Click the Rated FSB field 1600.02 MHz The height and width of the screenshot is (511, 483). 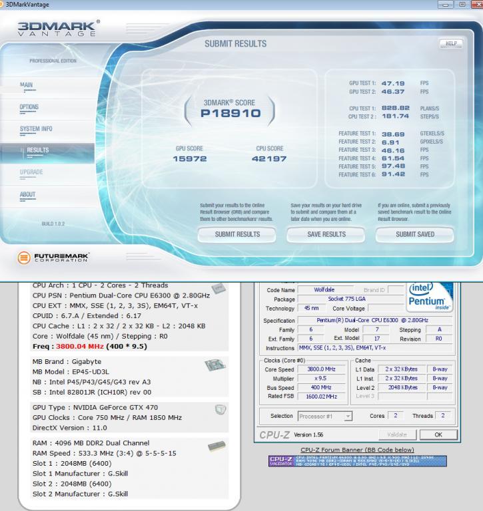[x=322, y=397]
